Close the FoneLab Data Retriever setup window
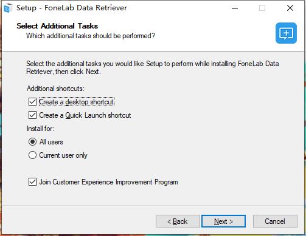The width and height of the screenshot is (306, 236). (x=290, y=8)
